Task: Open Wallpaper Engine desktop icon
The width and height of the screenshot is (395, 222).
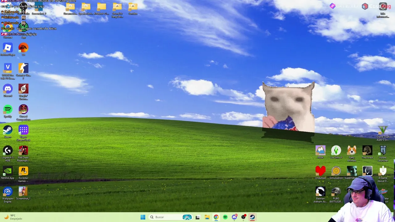Action: pos(8,195)
